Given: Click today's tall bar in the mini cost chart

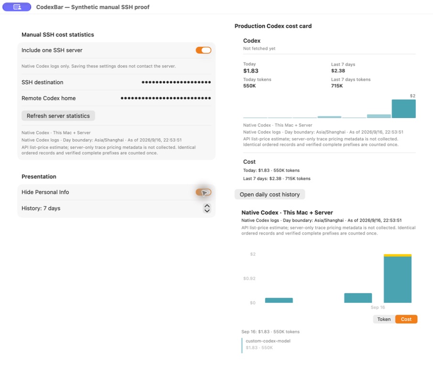Looking at the screenshot, I should [x=404, y=109].
